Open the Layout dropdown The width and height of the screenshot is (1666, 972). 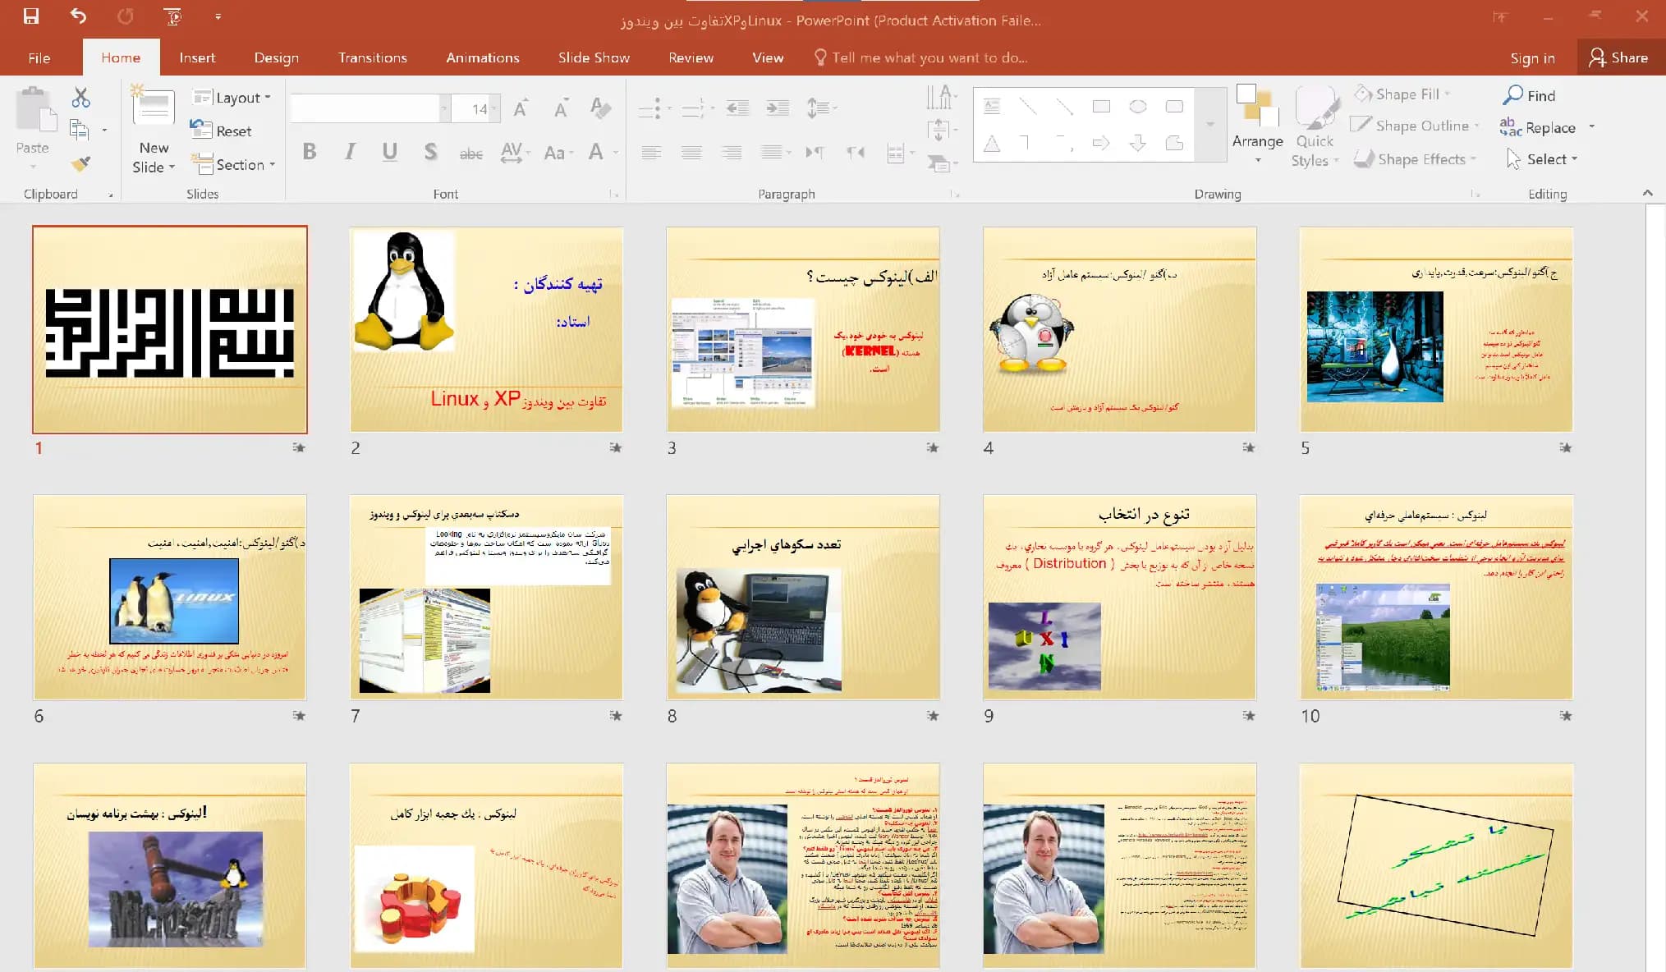pyautogui.click(x=232, y=98)
